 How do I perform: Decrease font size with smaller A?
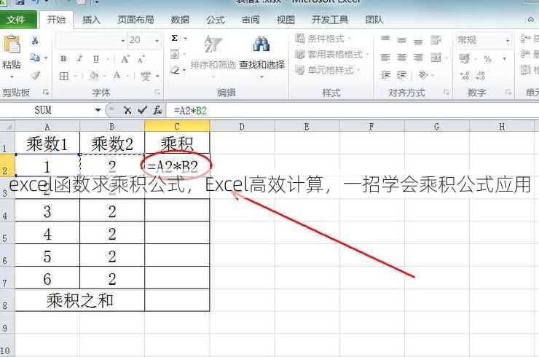pos(141,60)
